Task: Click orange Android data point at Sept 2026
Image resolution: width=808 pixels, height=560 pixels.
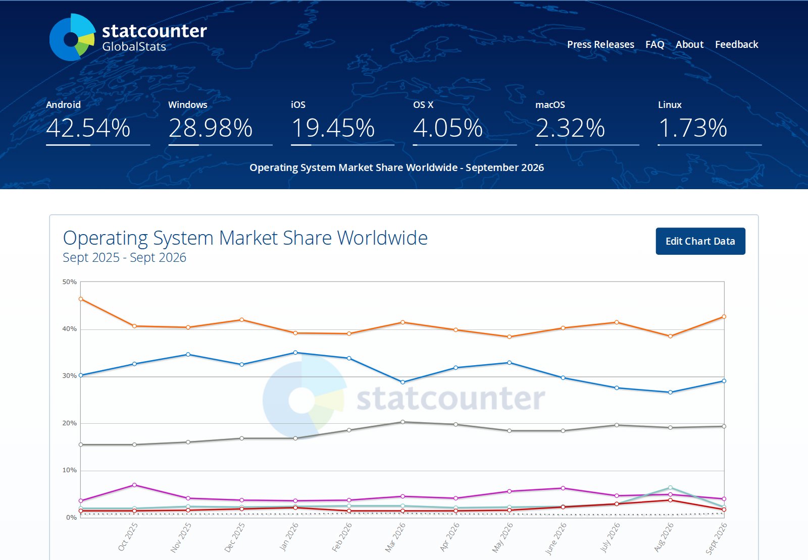Action: [x=724, y=317]
